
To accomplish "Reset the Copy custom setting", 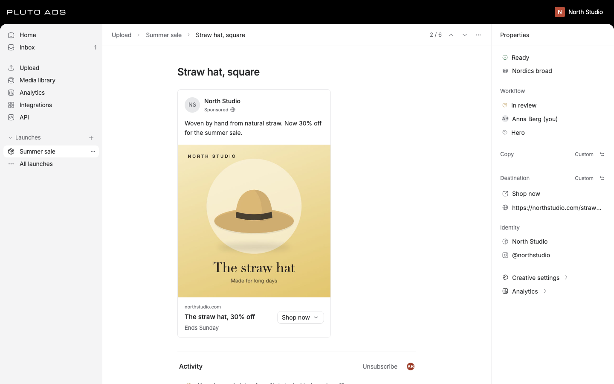I will click(x=602, y=154).
